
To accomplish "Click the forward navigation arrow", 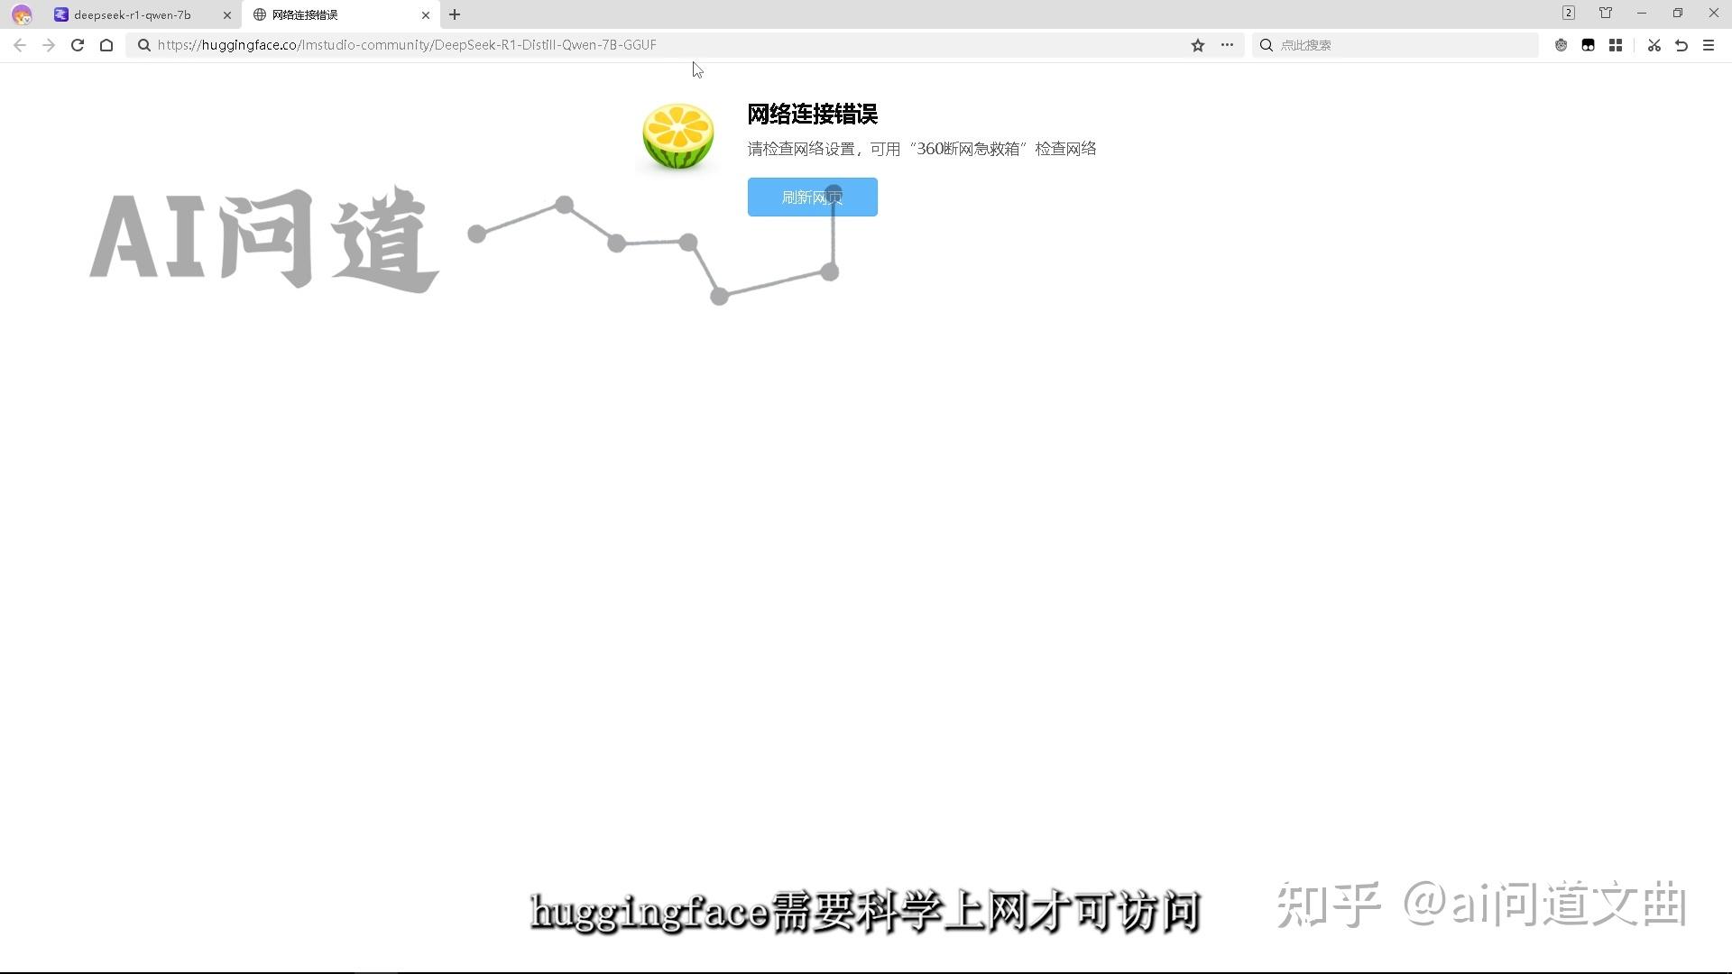I will (48, 44).
